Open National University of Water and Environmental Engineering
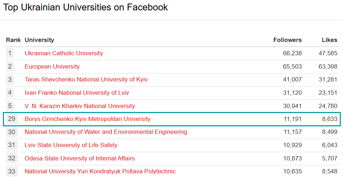 point(106,132)
